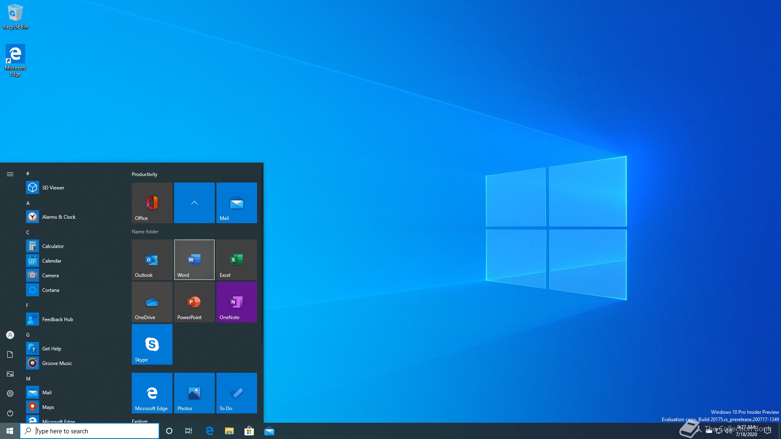Open Feedback Hub from the app list
The height and width of the screenshot is (439, 781).
coord(73,319)
